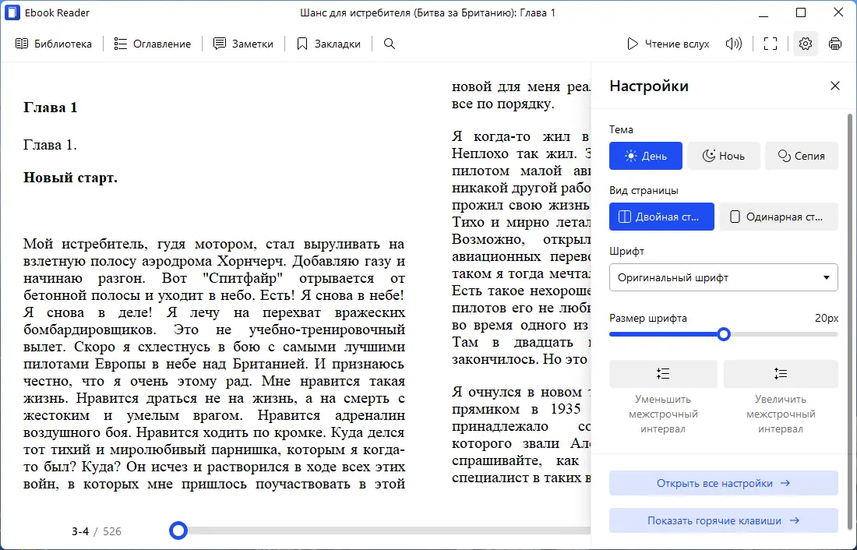Image resolution: width=857 pixels, height=550 pixels.
Task: Click the page progress slider handle
Action: tap(178, 531)
